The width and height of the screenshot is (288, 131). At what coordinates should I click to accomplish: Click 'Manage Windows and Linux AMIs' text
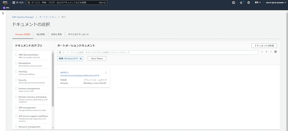(x=32, y=111)
